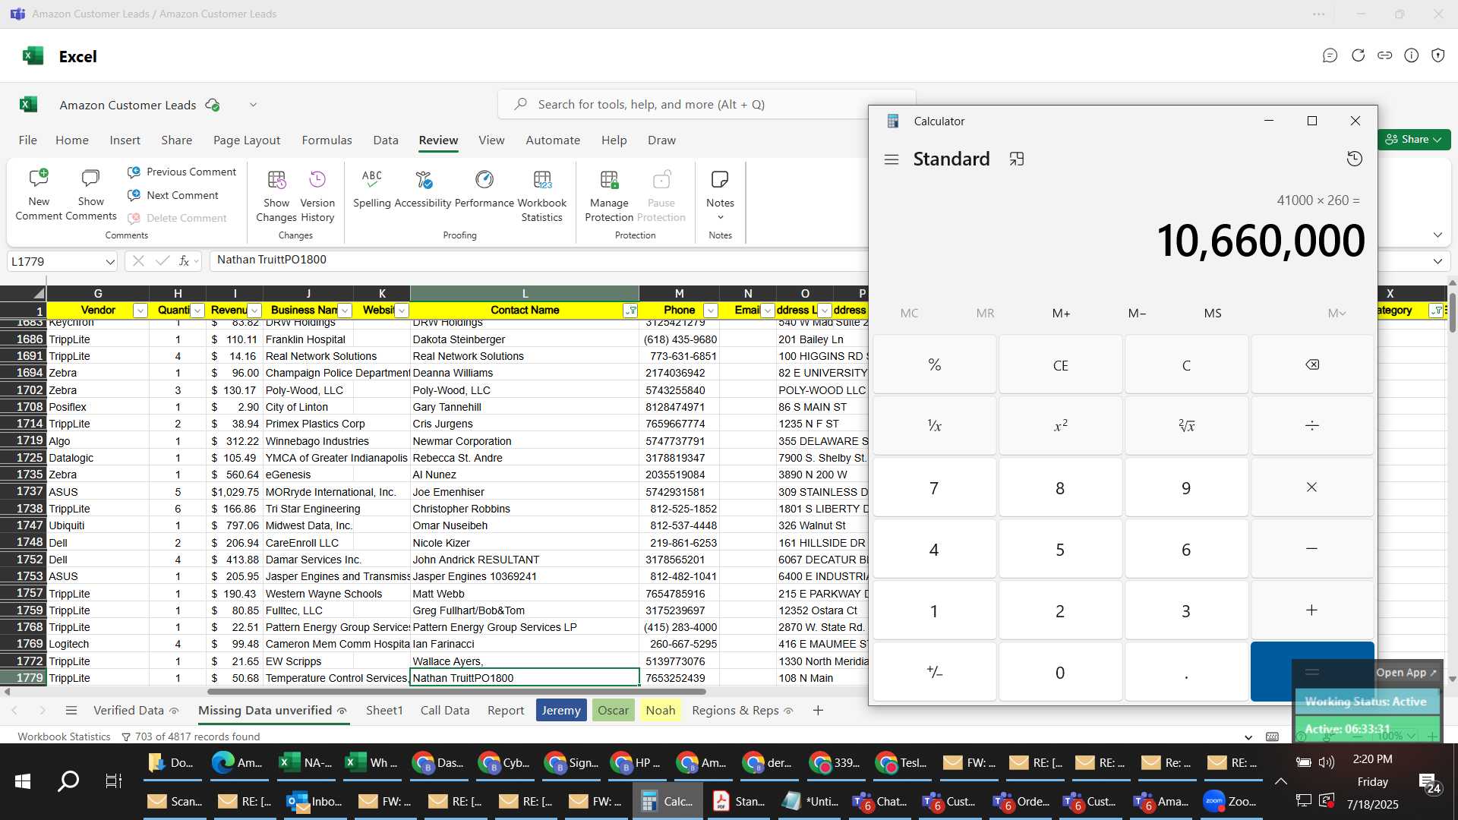
Task: Click Keep on top calculator icon
Action: (x=1017, y=159)
